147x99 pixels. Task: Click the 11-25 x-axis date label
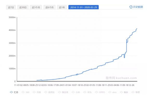107,85
